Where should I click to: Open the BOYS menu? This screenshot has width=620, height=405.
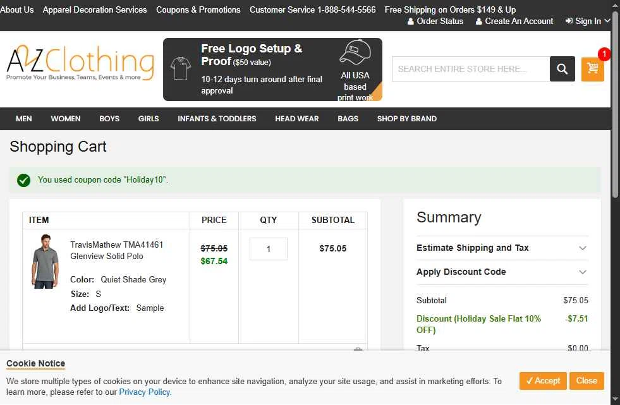109,119
